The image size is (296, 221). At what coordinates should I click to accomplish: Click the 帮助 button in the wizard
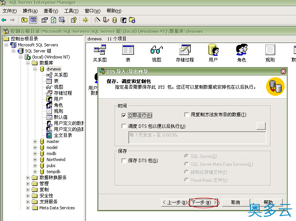[x=268, y=203]
